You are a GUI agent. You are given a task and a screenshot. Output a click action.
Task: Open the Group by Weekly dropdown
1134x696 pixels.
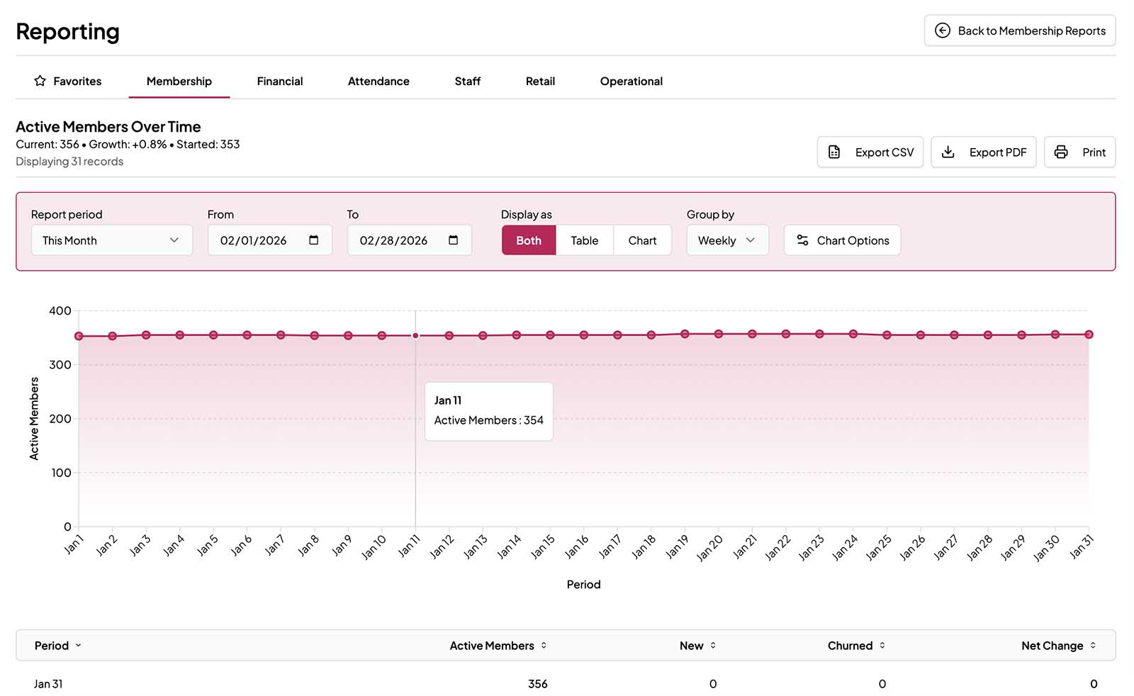tap(727, 240)
